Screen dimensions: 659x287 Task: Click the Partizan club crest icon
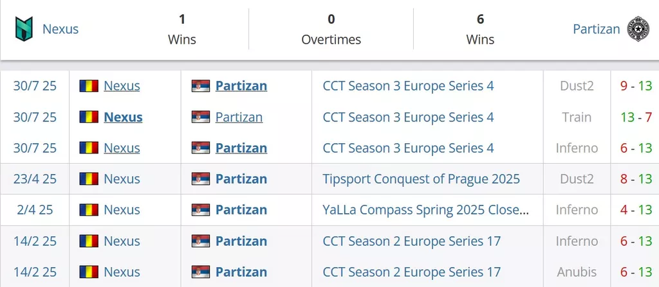pos(638,29)
